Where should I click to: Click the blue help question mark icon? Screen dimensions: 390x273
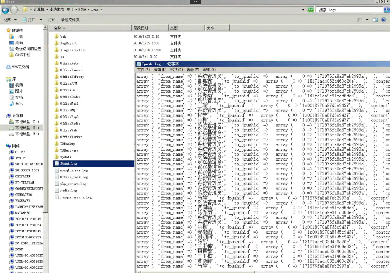click(384, 20)
